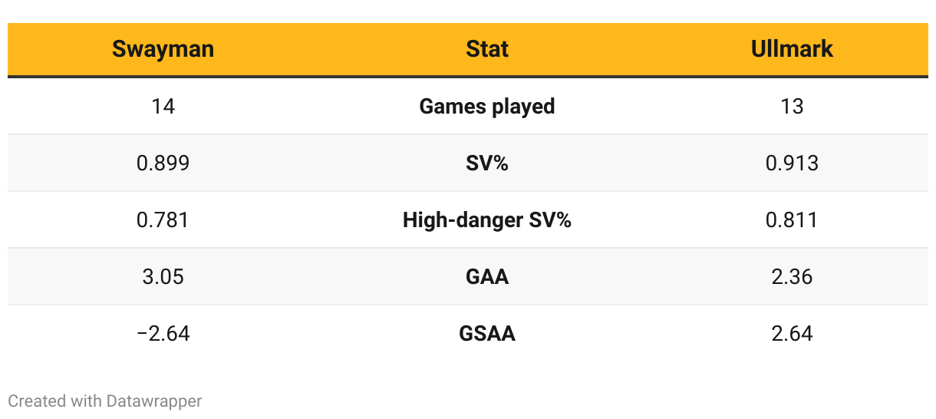Open the Created with Datawrapper link
The width and height of the screenshot is (936, 419).
[x=105, y=401]
